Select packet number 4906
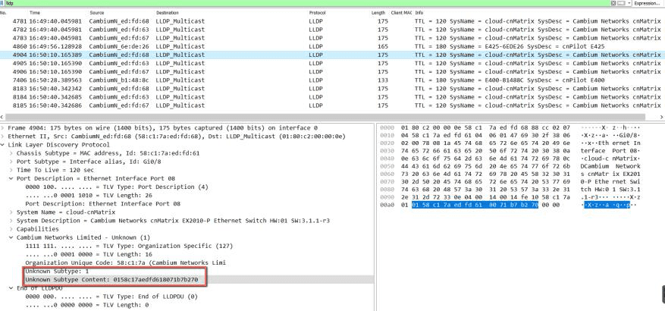 (x=332, y=72)
